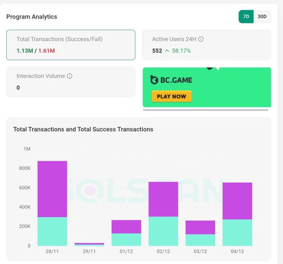This screenshot has width=283, height=264.
Task: Click the purple segment of the 01/12 bar
Action: tap(126, 227)
